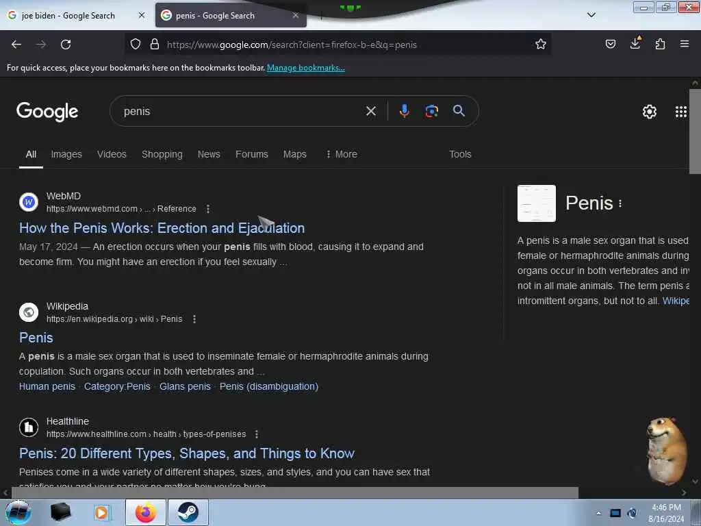Screen dimensions: 701x526
Task: Show hidden system tray icons
Action: (598, 513)
